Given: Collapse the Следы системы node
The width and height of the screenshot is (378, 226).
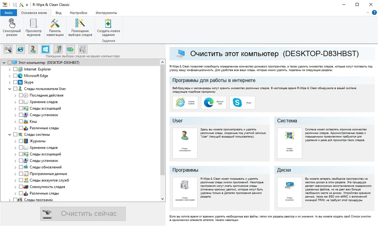Looking at the screenshot, I should pyautogui.click(x=10, y=134).
